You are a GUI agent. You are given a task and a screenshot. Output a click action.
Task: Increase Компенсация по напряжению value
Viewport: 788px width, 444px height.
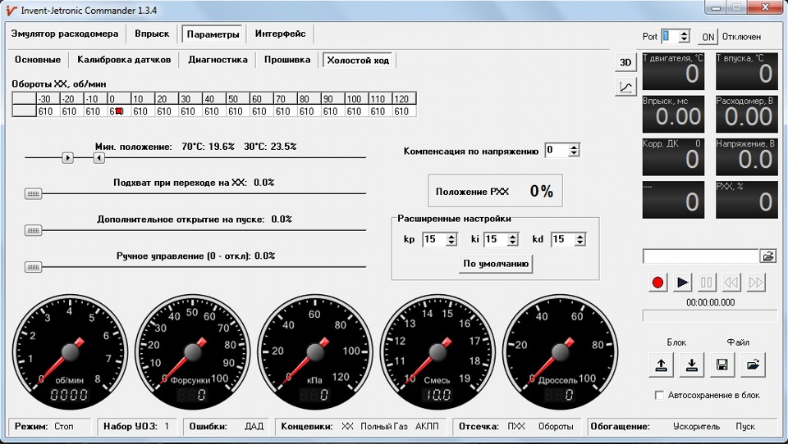pos(574,147)
